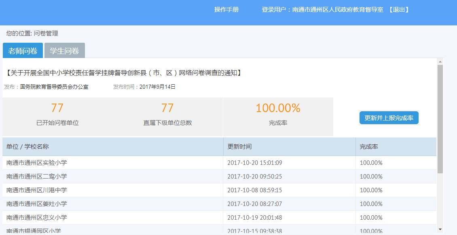Switch to the 老师问卷 tab
457x235 pixels.
tap(23, 51)
